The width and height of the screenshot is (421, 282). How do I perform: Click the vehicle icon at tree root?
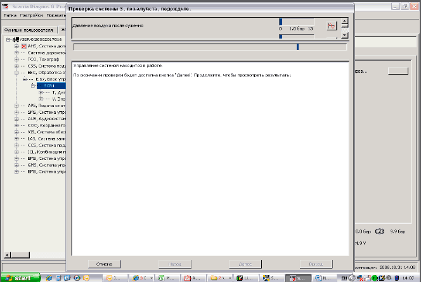tap(16, 39)
